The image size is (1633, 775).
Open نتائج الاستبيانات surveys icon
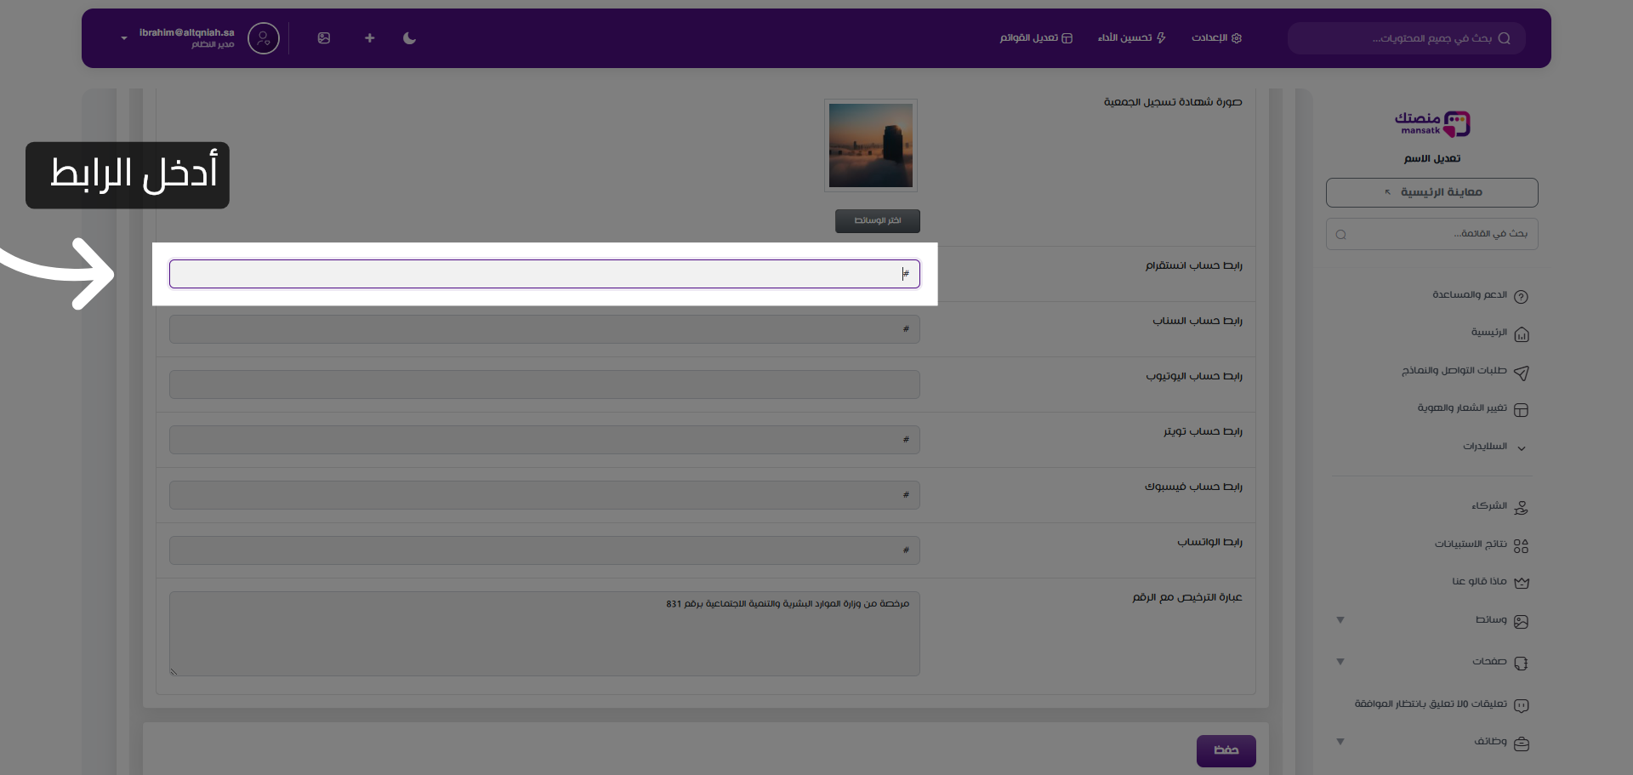coord(1522,545)
